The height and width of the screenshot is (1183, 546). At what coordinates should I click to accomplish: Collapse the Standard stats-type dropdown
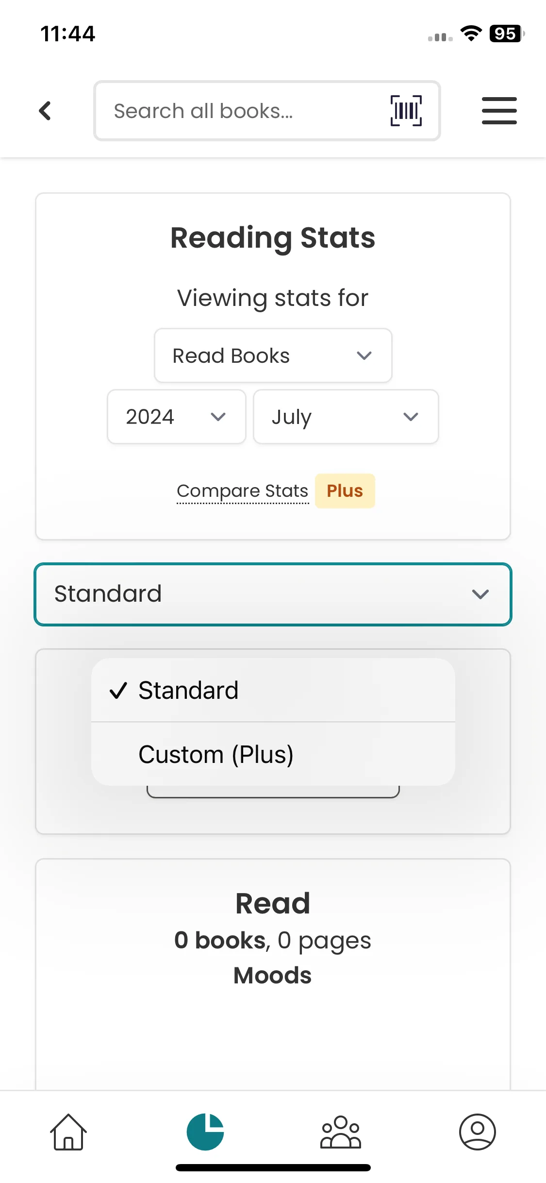click(273, 594)
